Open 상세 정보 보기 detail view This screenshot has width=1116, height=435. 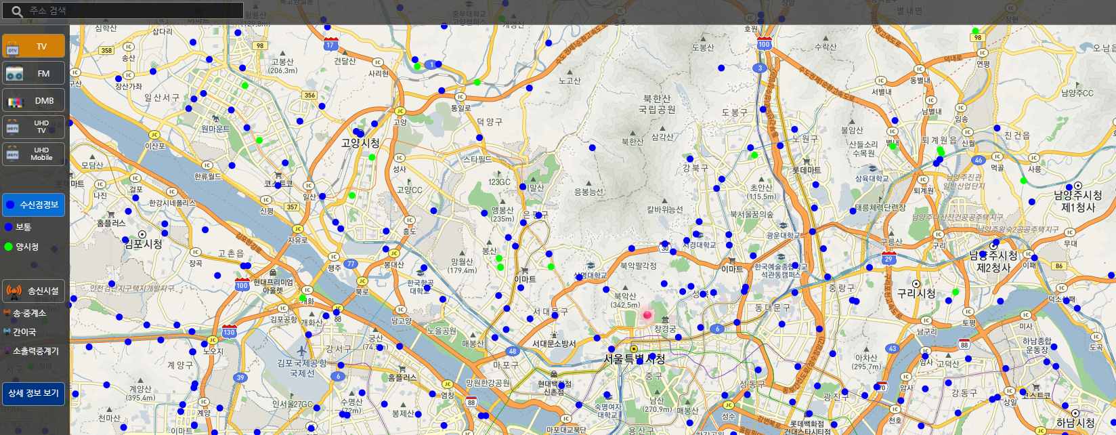pos(34,393)
